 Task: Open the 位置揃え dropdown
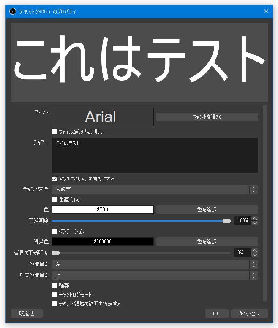point(155,264)
